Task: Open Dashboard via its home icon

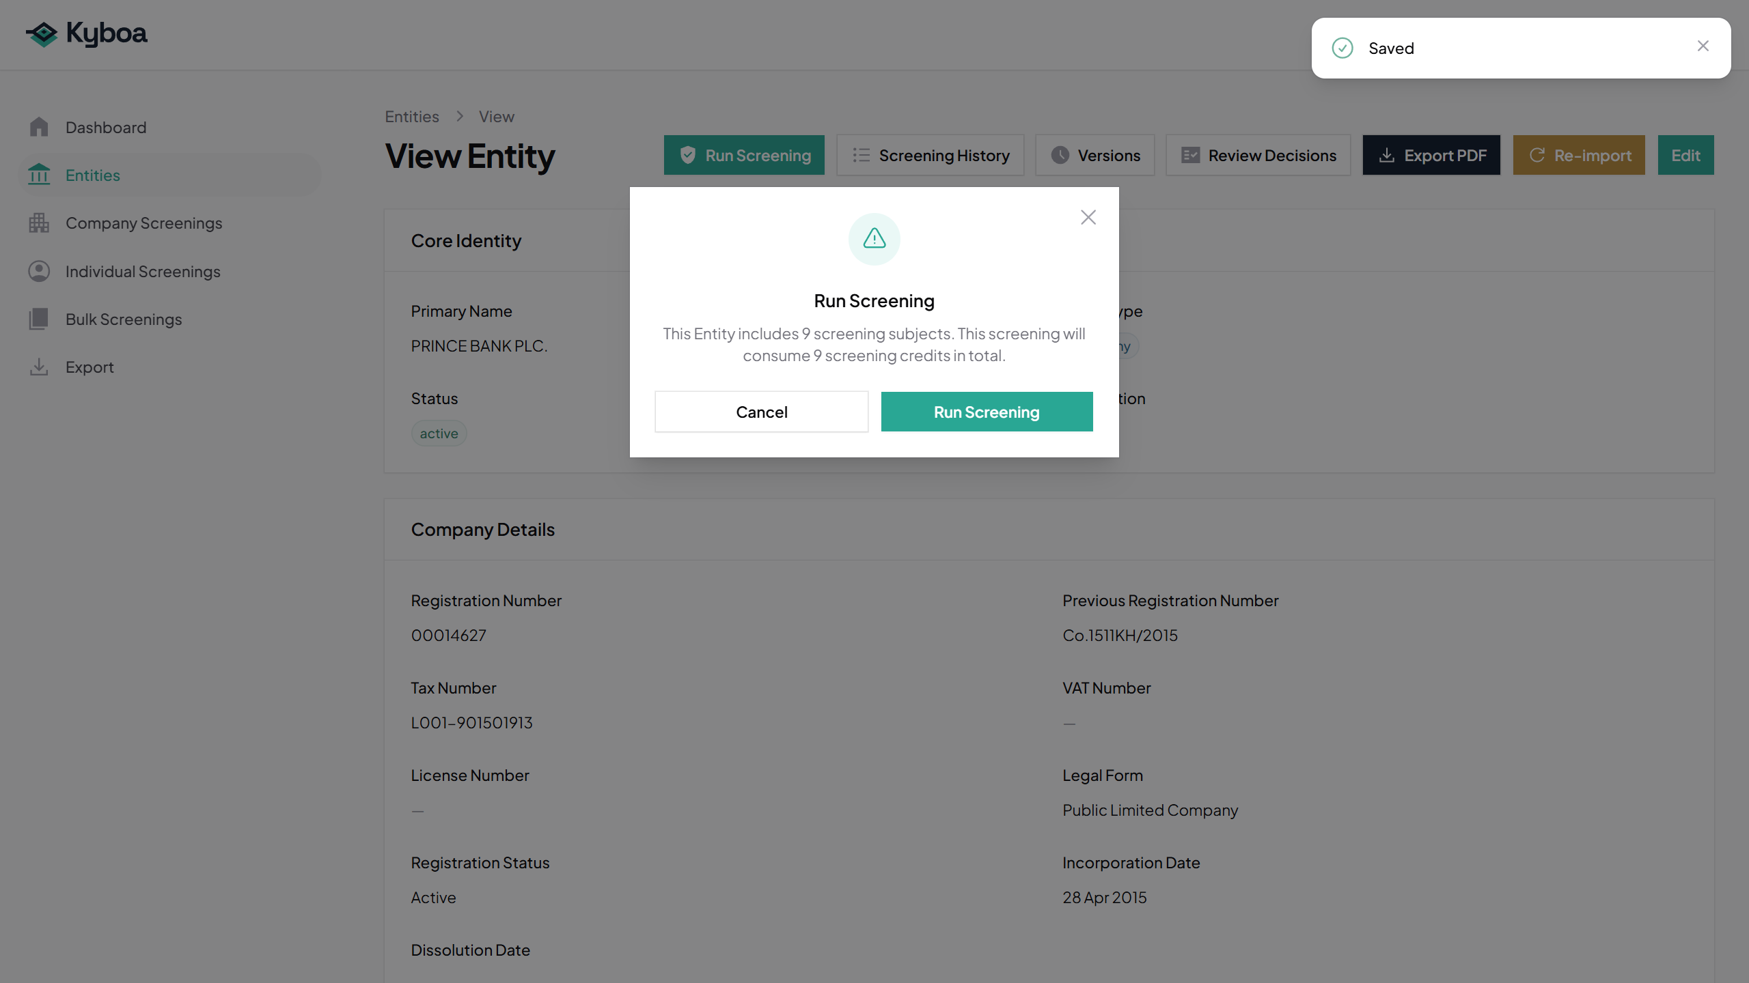Action: click(39, 127)
